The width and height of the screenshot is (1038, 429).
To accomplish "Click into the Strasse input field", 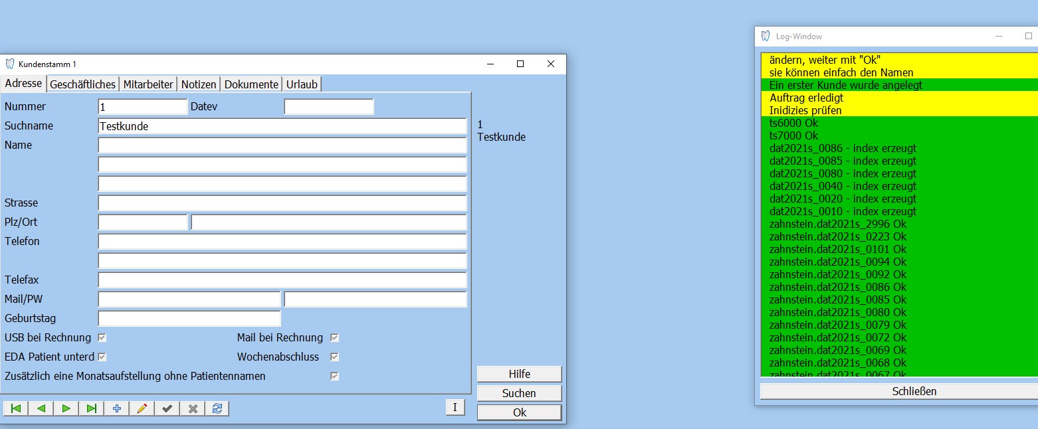I will [x=282, y=203].
